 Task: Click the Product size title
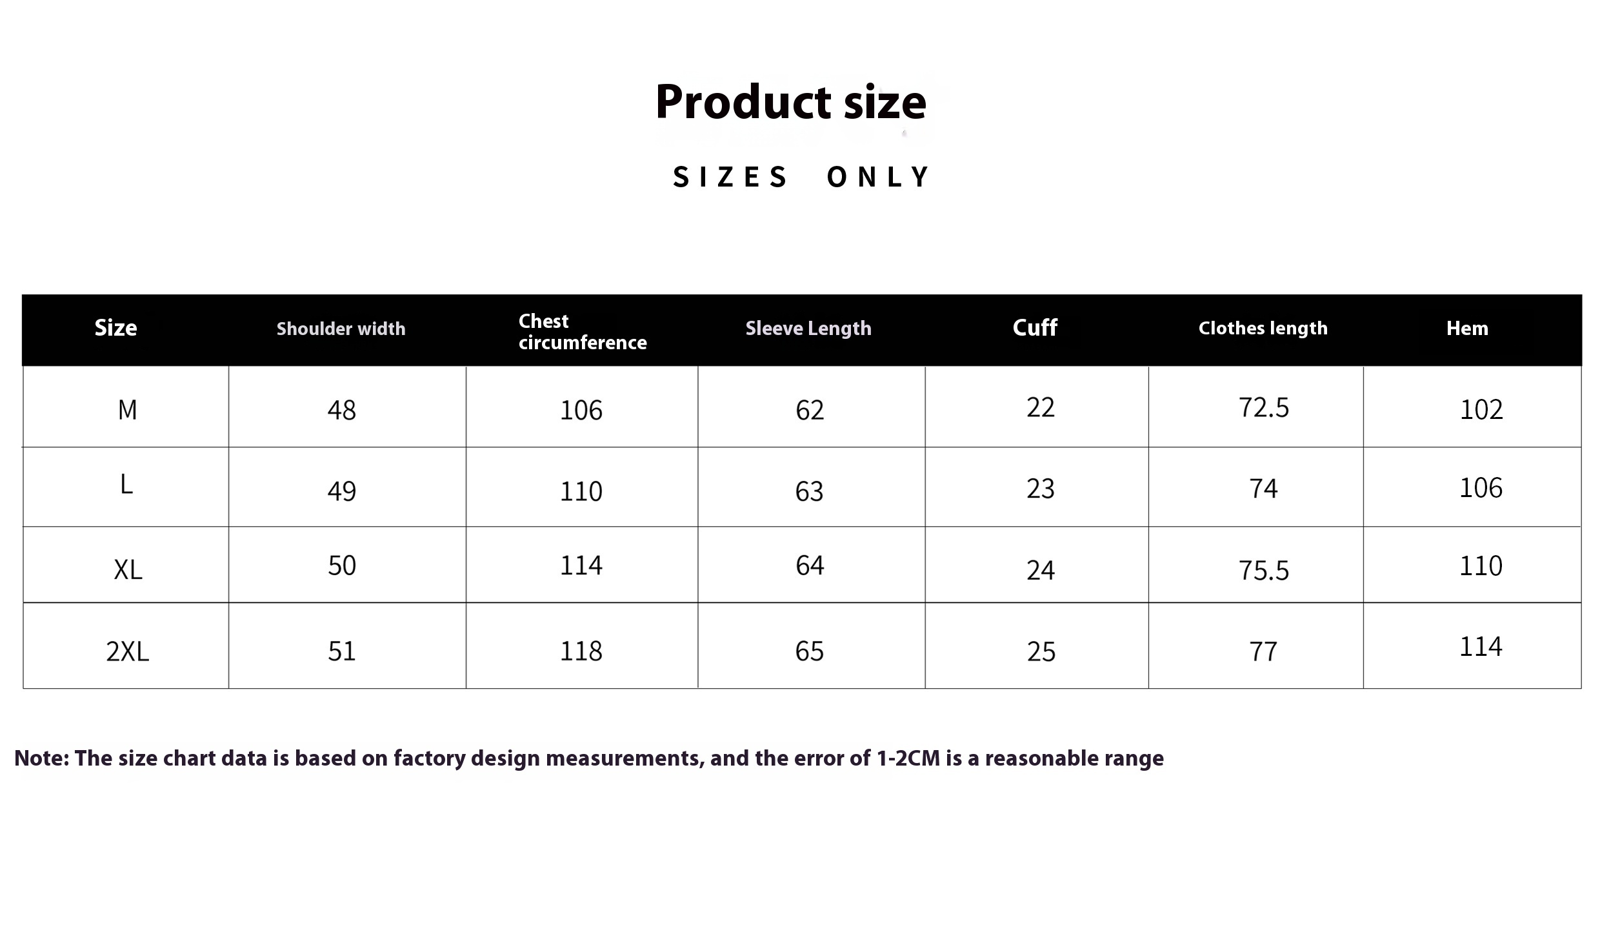click(x=791, y=102)
